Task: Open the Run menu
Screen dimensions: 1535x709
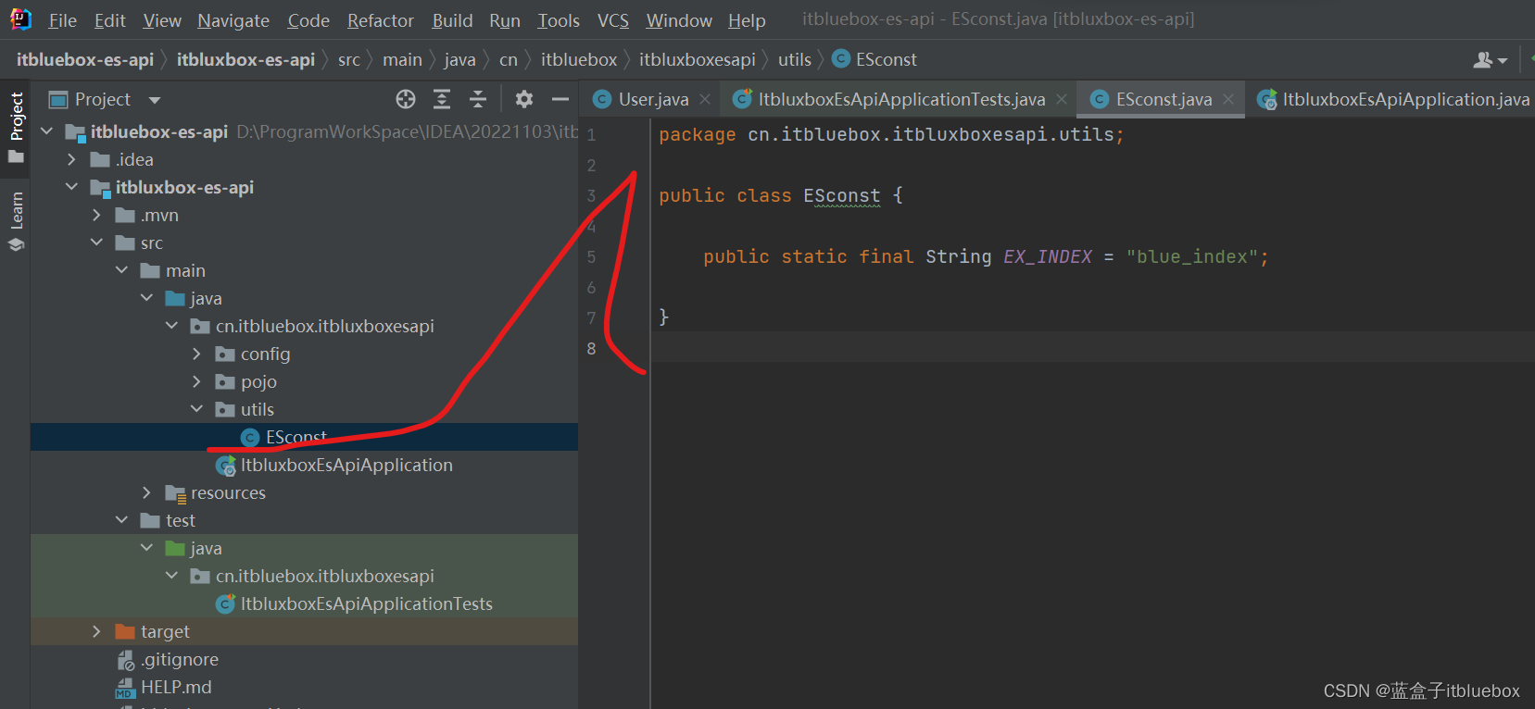Action: pyautogui.click(x=505, y=20)
